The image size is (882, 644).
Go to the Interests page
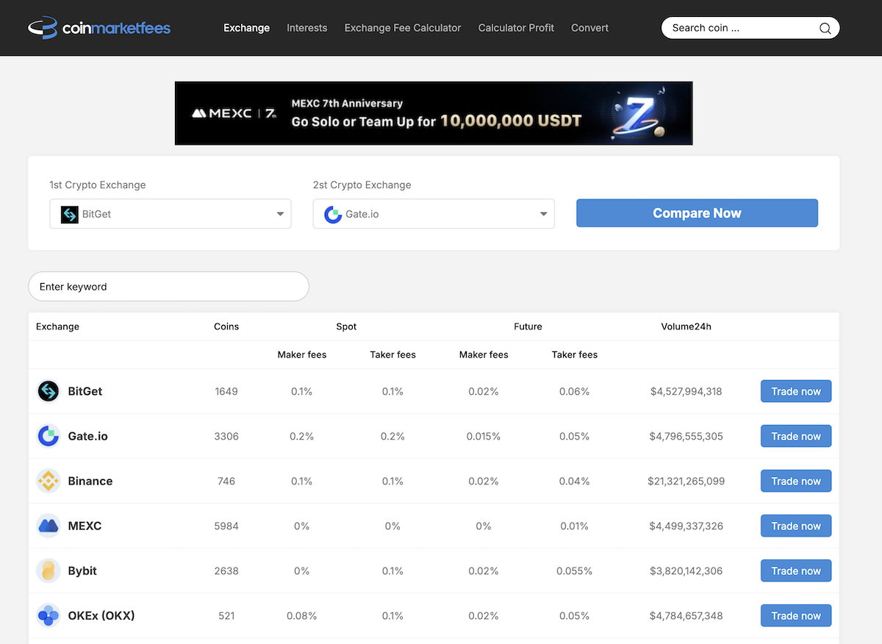coord(307,28)
